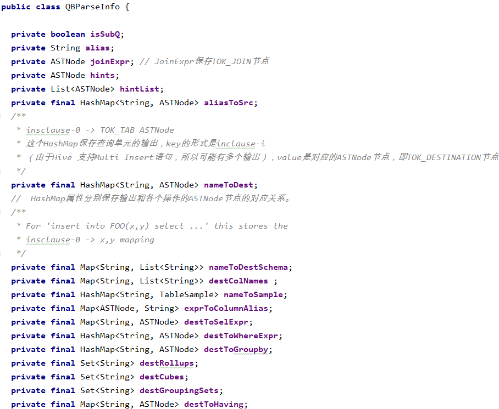
Task: Click destGroupingSets field name
Action: 179,390
